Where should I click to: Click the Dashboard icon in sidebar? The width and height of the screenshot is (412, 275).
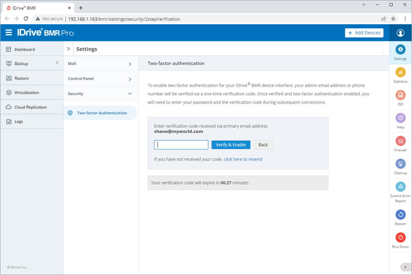pos(8,49)
